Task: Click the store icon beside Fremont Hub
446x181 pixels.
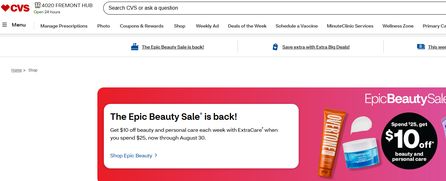Action: (38, 5)
